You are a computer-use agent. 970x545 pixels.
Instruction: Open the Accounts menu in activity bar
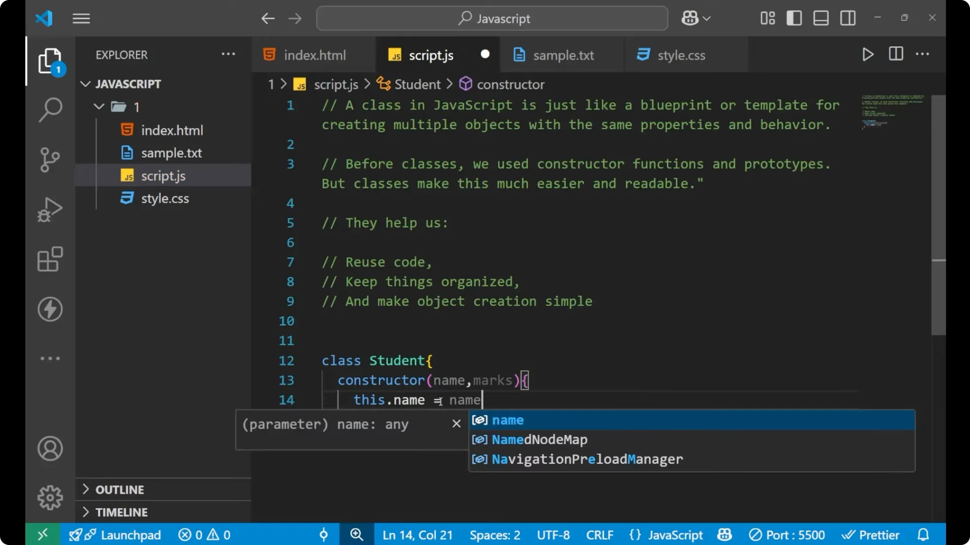[50, 449]
